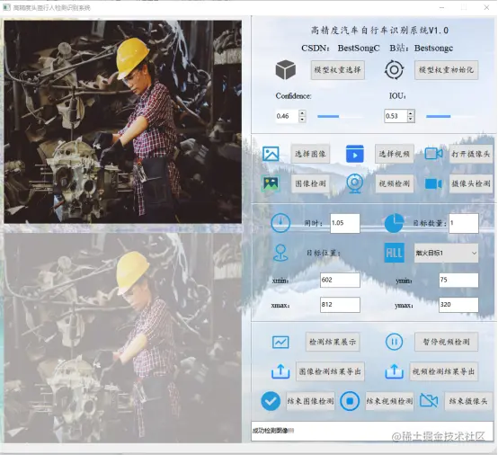Image resolution: width=498 pixels, height=455 pixels.
Task: Click 打开摄像头 button
Action: 471,154
